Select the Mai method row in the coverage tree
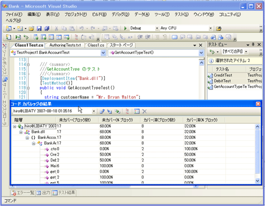 click(x=134, y=166)
